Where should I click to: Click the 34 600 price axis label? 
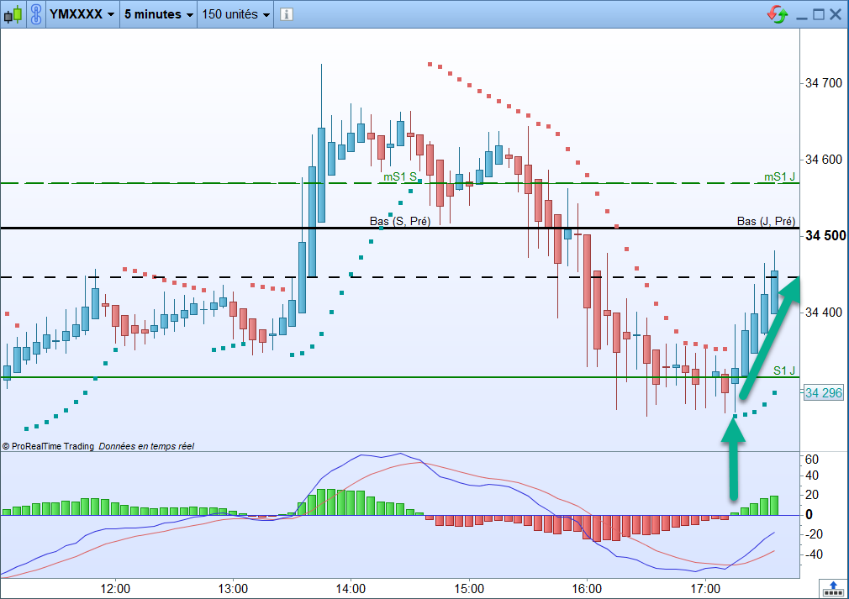pyautogui.click(x=824, y=160)
